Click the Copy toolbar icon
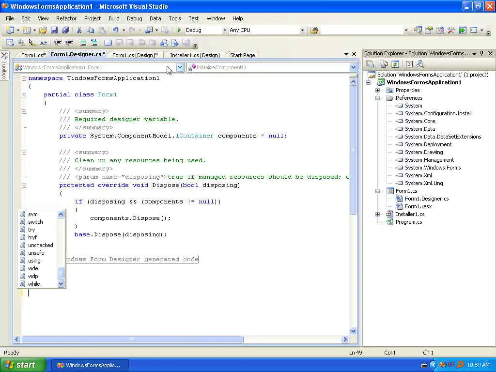 click(x=91, y=30)
